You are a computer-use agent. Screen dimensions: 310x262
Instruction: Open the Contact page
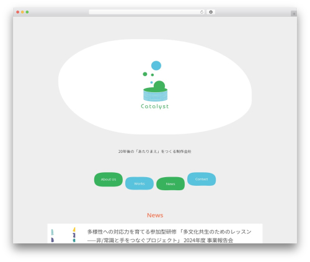point(201,179)
